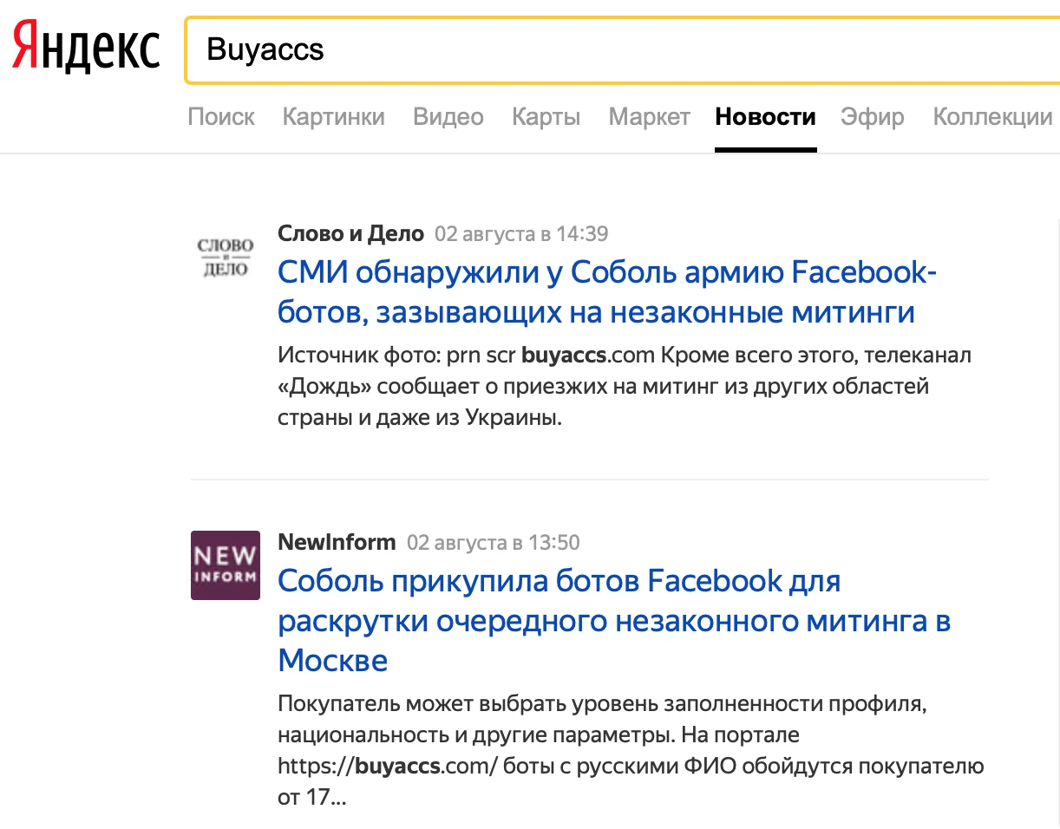This screenshot has width=1060, height=829.
Task: Click the timestamp 02 августа в 14:39
Action: [521, 234]
